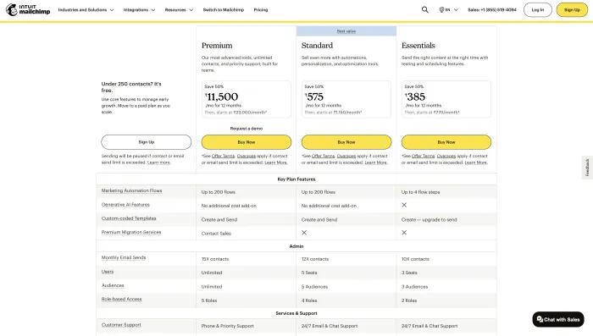Open Role-based Access info

pyautogui.click(x=121, y=299)
